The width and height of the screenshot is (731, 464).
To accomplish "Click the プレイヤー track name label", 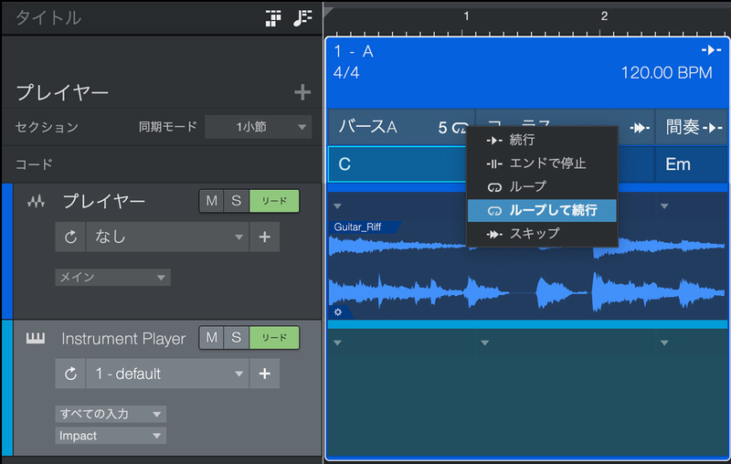I will click(x=103, y=201).
